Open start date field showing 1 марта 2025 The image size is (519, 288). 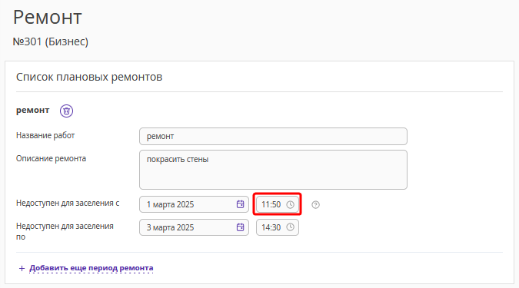pos(194,204)
